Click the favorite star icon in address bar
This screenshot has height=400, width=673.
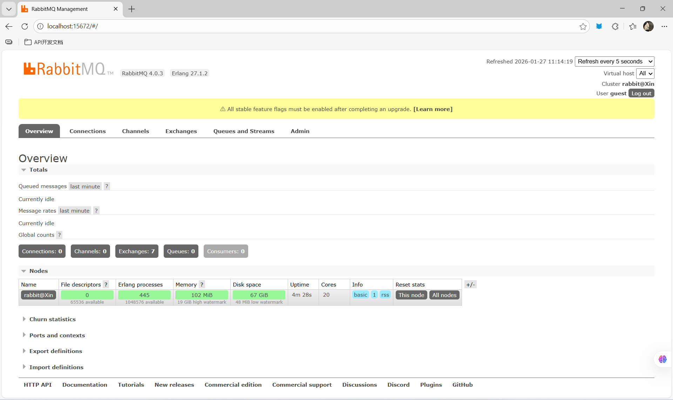point(583,26)
